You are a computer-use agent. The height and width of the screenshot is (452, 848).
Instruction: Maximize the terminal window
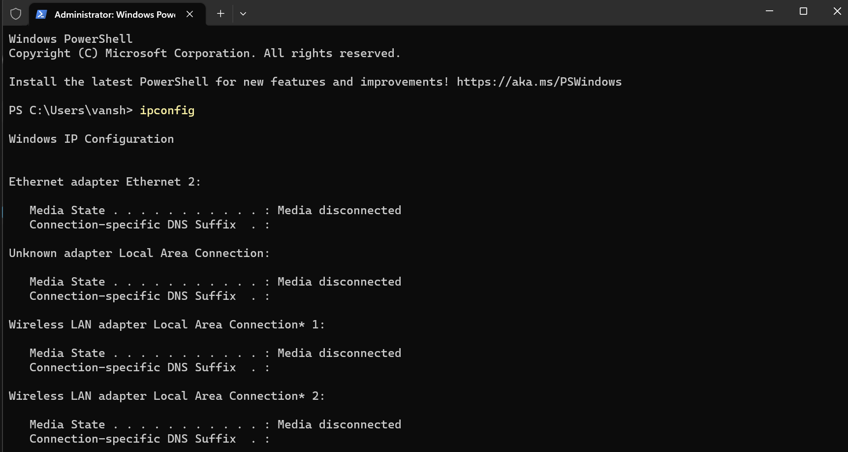pyautogui.click(x=803, y=11)
